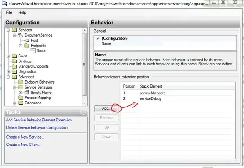Collapse the Advanced tree node
Viewport: 244px width, 168px height.
pyautogui.click(x=8, y=77)
